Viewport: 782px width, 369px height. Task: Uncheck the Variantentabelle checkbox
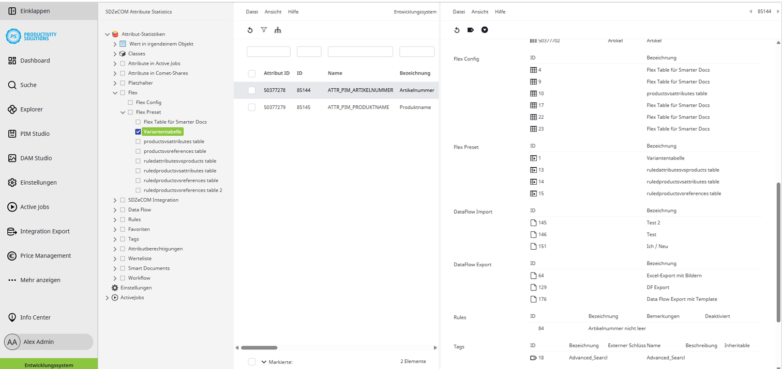tap(138, 132)
